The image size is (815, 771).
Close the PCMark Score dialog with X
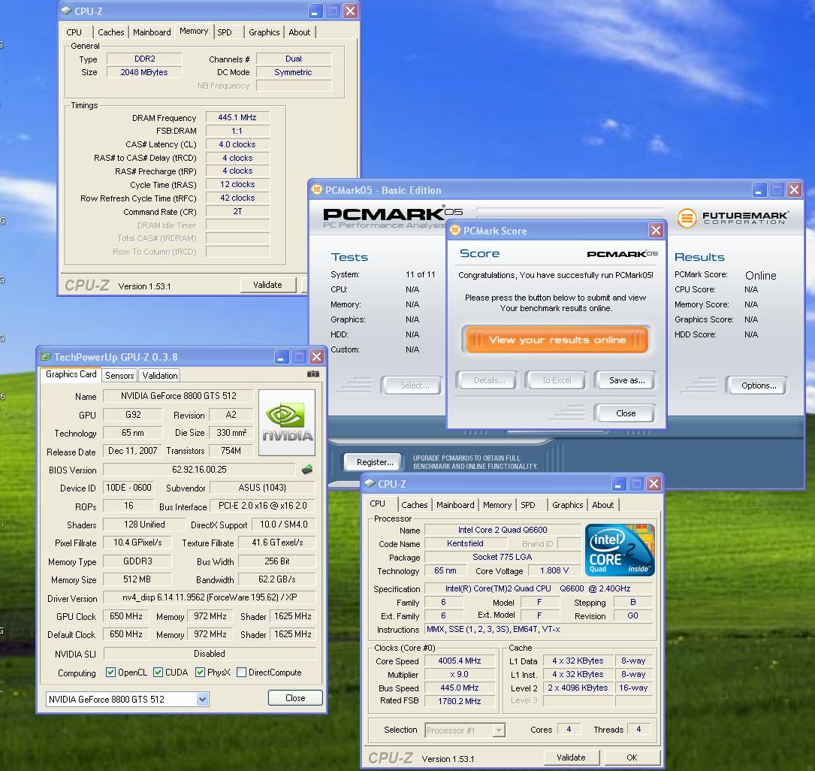pyautogui.click(x=656, y=230)
